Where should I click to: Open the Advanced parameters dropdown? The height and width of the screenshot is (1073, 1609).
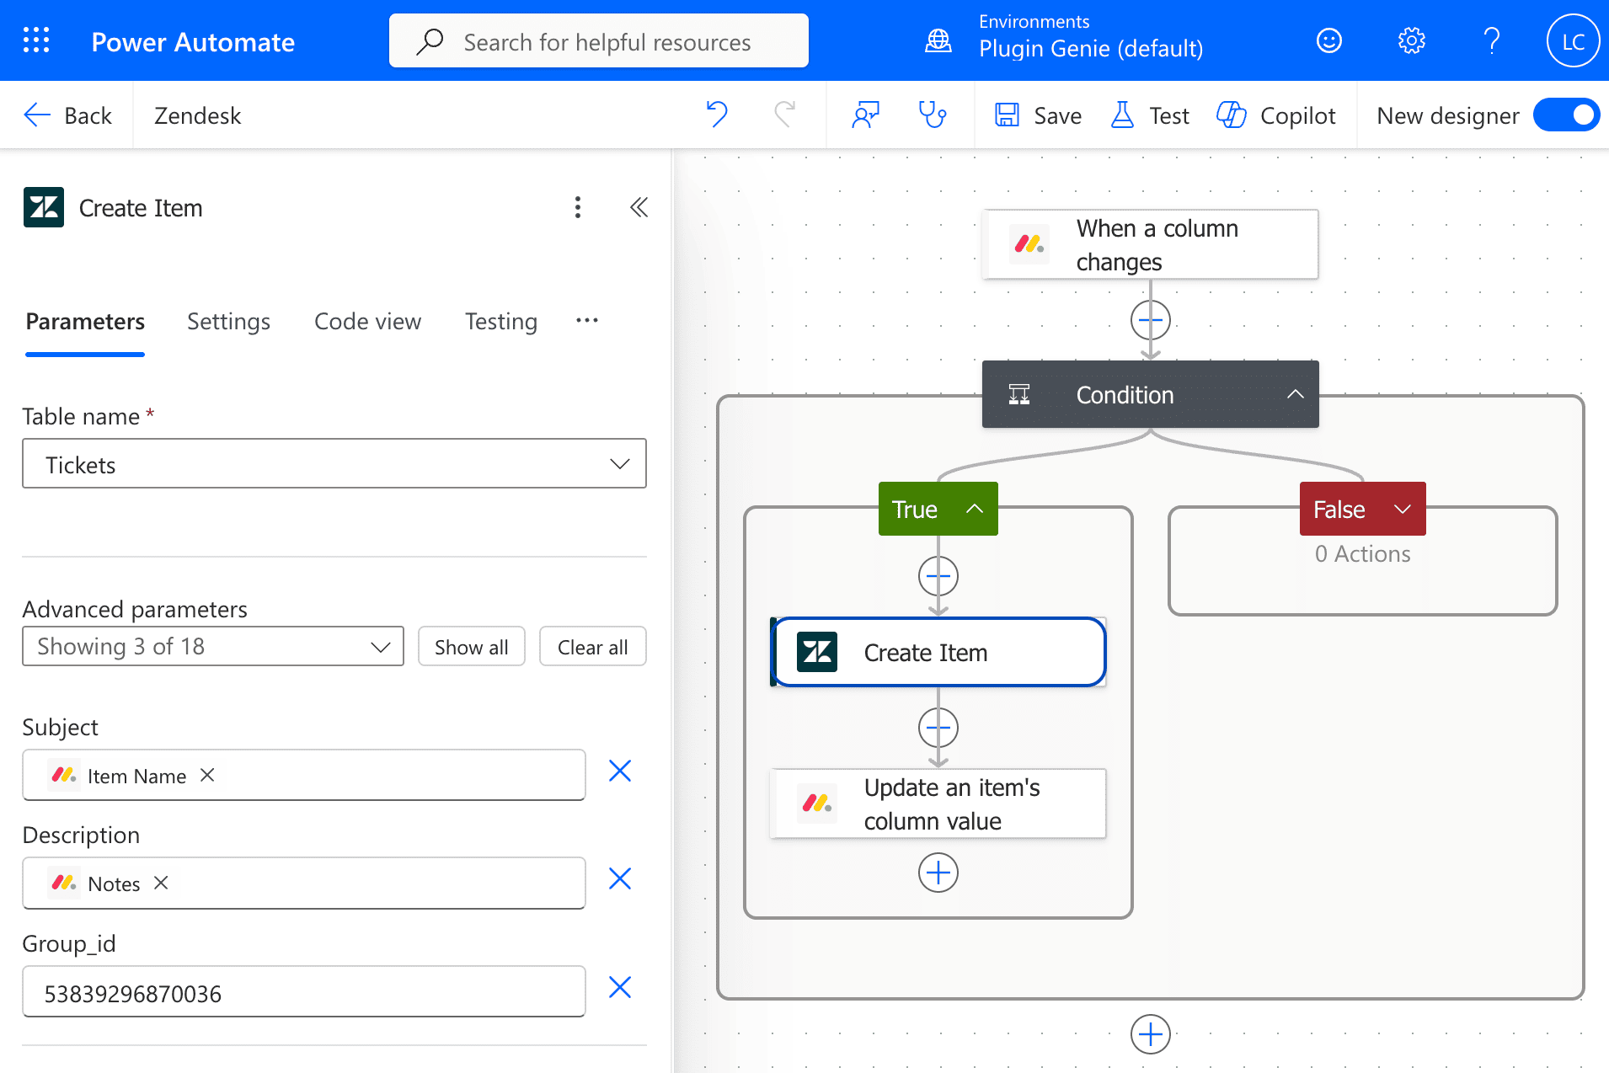[213, 646]
